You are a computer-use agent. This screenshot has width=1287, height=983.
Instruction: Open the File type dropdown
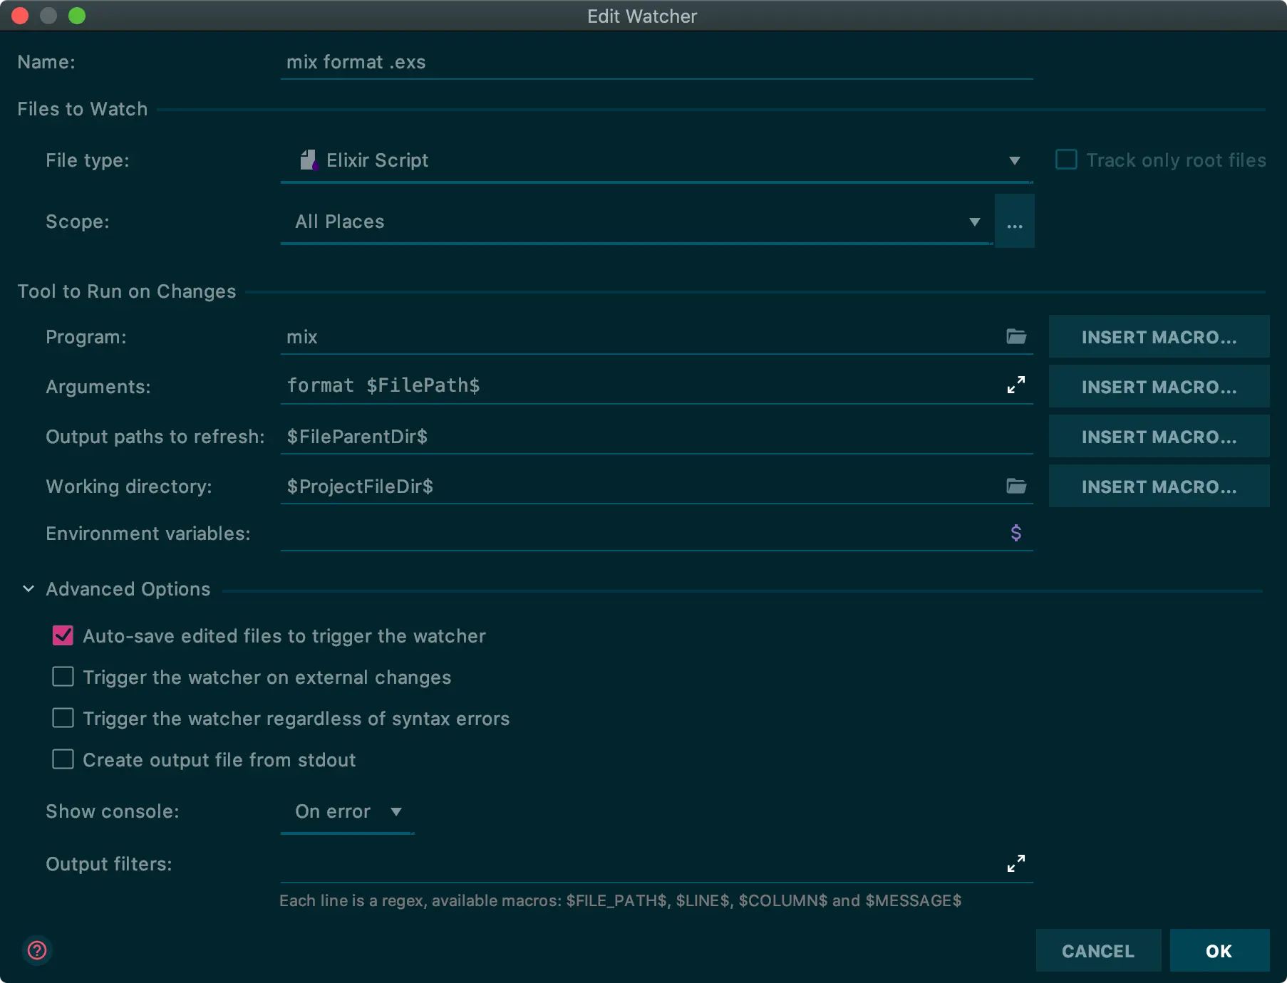(x=1014, y=161)
